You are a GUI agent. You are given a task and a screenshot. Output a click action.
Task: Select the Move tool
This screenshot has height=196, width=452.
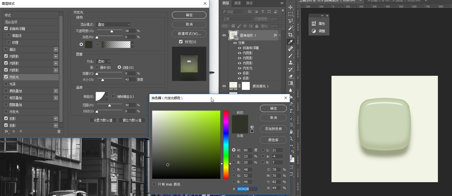(x=291, y=7)
